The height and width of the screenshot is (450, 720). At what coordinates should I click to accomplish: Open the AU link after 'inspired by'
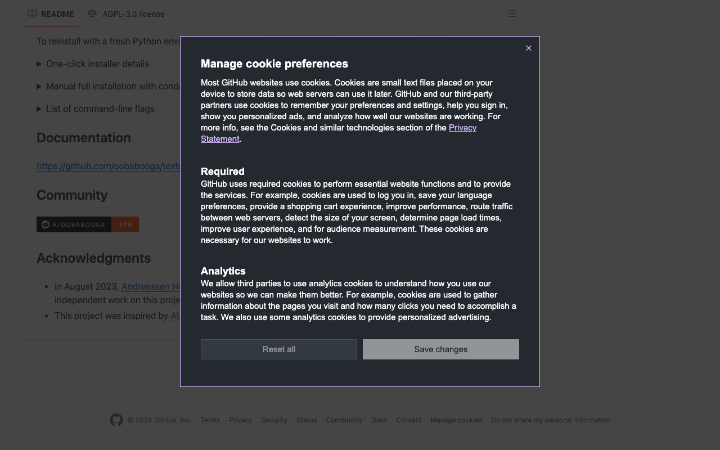pos(175,316)
